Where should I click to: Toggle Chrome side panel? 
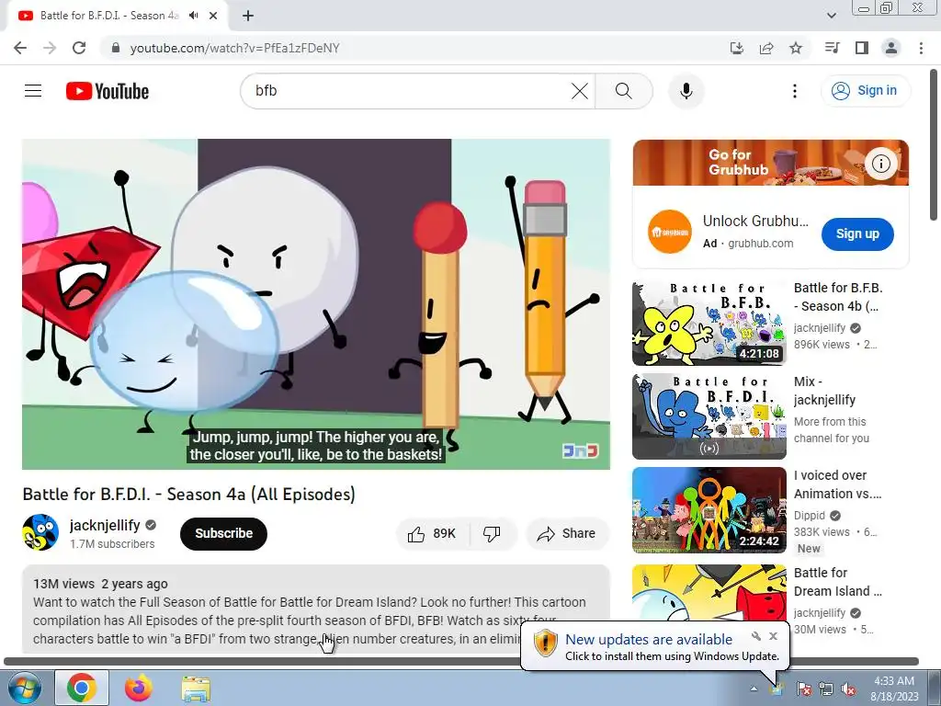tap(862, 48)
